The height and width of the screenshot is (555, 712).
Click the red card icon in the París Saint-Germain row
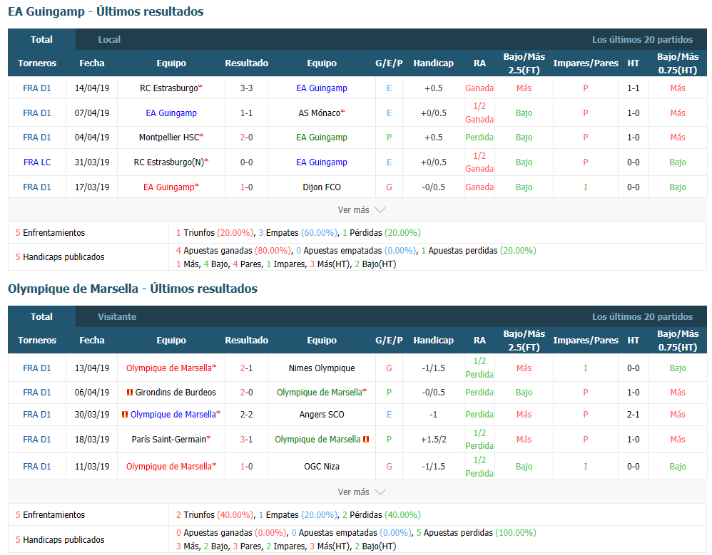pos(366,439)
